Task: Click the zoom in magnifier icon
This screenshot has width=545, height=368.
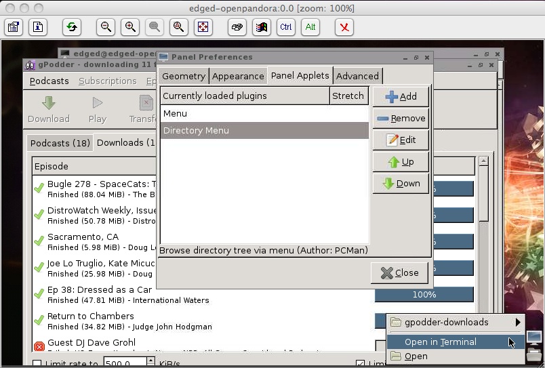Action: (x=130, y=27)
